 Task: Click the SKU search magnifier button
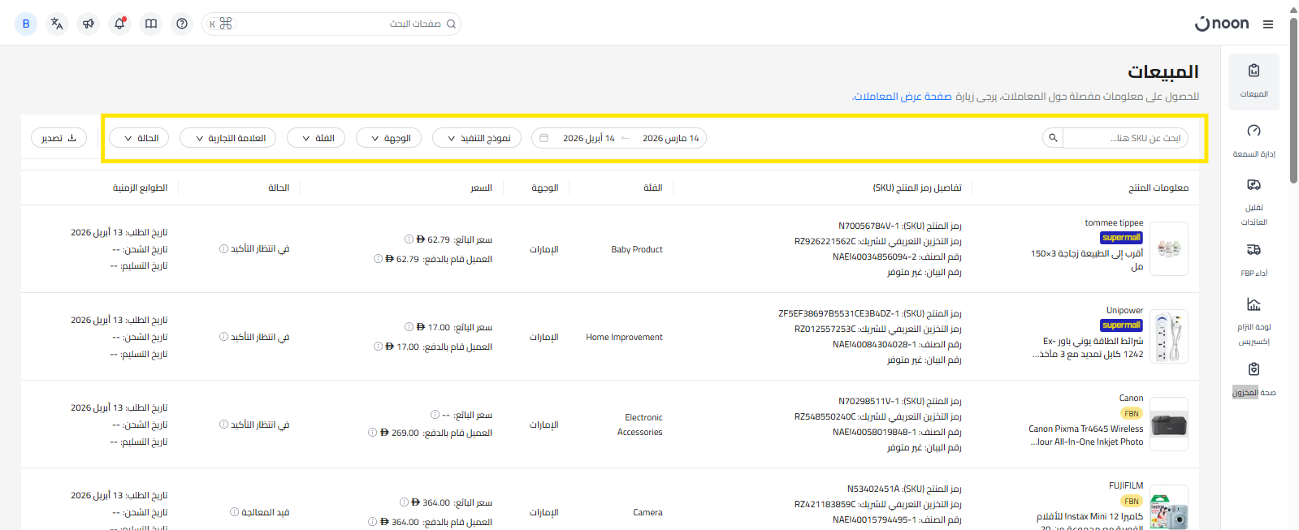(x=1053, y=138)
